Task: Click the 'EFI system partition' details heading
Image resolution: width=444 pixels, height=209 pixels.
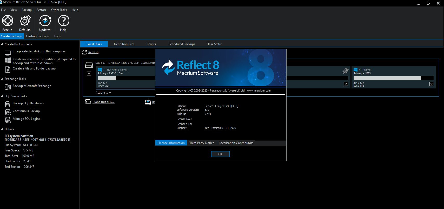Action: coord(19,136)
